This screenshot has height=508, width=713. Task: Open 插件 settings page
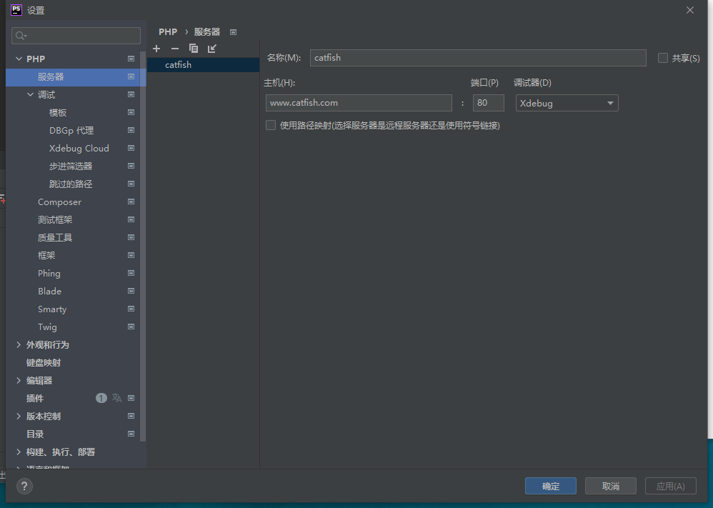(x=35, y=399)
